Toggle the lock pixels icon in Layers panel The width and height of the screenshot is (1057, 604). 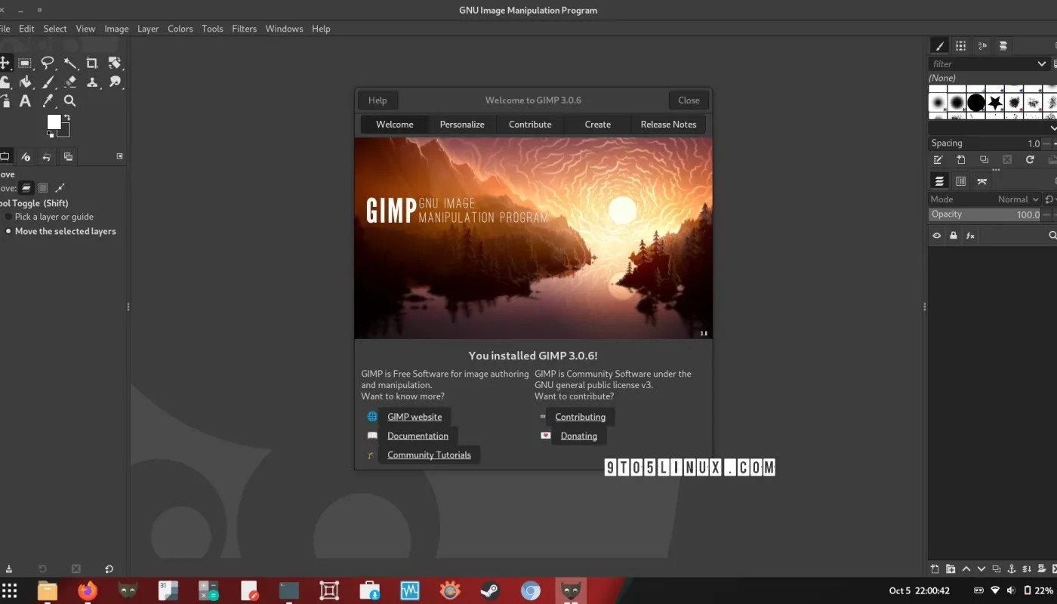coord(953,236)
